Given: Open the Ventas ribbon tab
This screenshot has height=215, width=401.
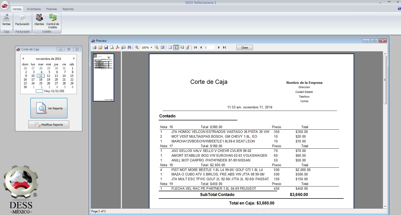Looking at the screenshot, I should 17,9.
